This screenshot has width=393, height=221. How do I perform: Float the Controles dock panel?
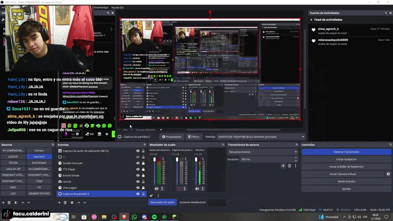point(390,145)
